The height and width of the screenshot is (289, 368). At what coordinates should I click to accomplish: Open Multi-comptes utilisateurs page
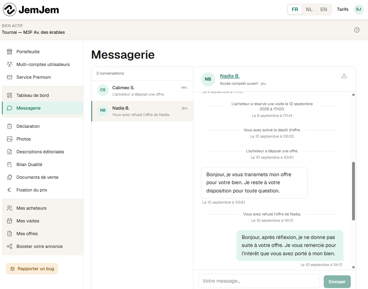pos(42,64)
